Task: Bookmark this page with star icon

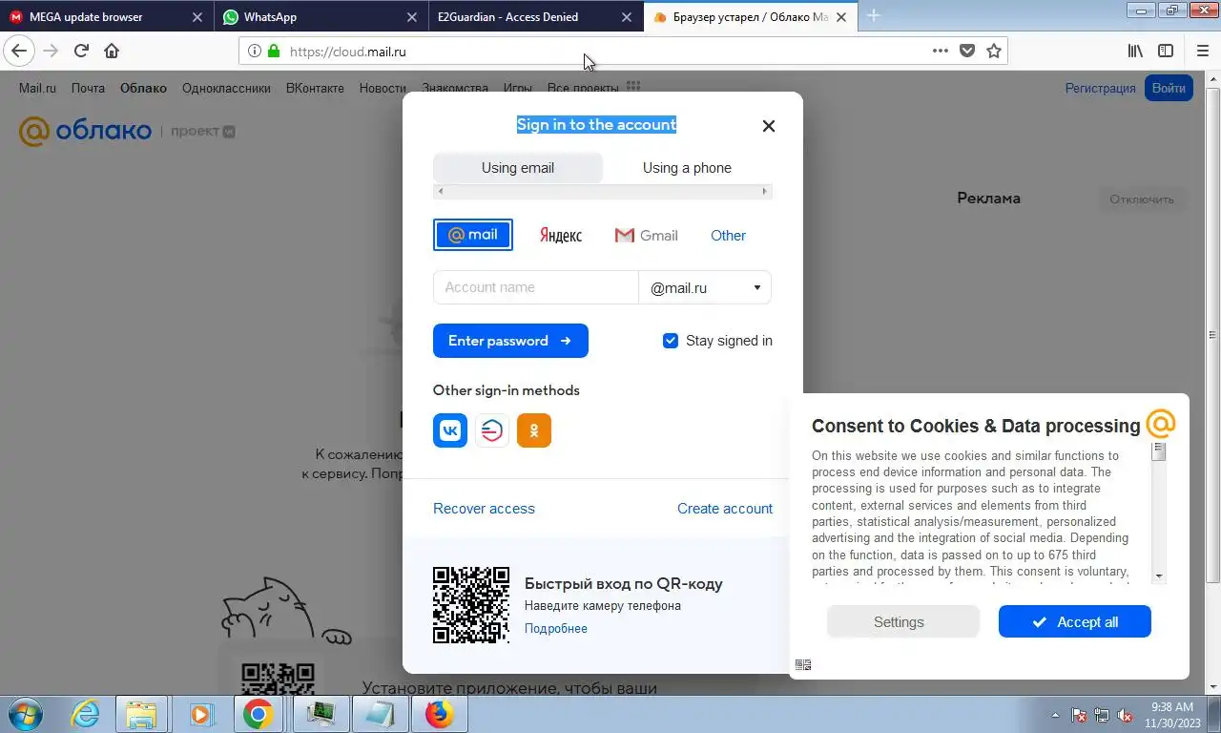Action: point(994,51)
